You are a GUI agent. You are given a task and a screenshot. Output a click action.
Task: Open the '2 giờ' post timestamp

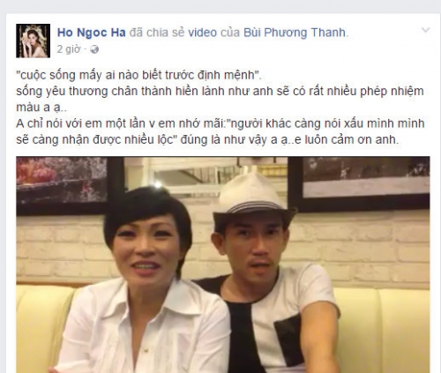click(x=69, y=49)
